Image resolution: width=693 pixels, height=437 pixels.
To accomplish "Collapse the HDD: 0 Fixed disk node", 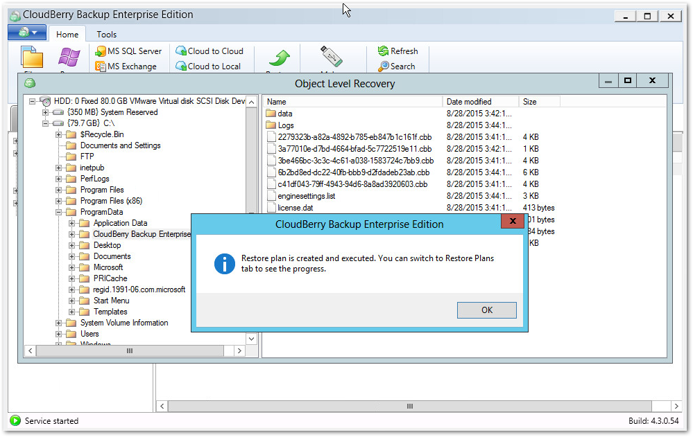I will pos(32,101).
